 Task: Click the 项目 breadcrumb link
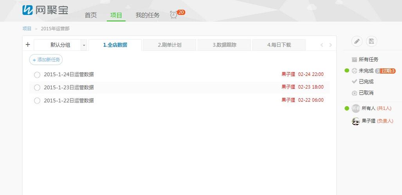(27, 29)
